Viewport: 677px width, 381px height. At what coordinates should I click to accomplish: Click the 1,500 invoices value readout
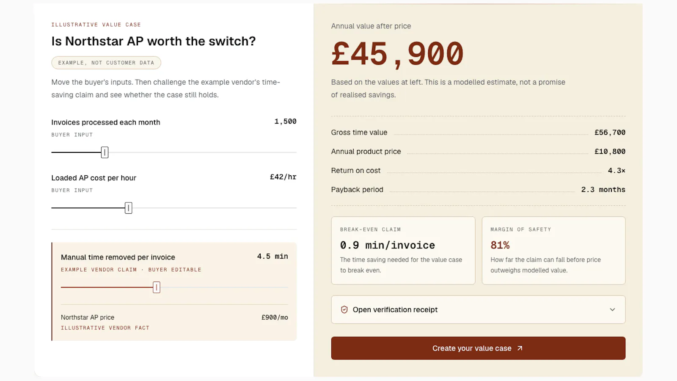point(285,121)
